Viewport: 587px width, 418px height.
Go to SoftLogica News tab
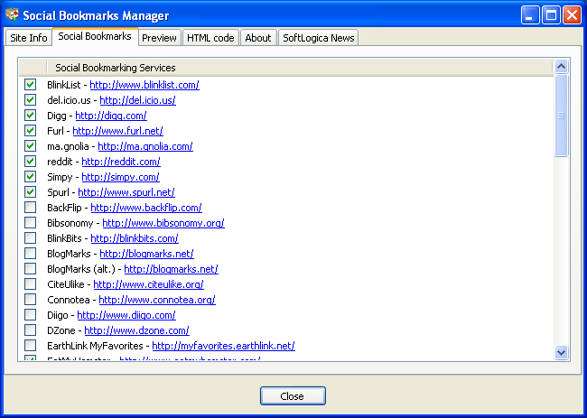point(318,38)
